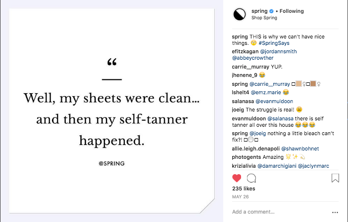The width and height of the screenshot is (348, 222).
Task: Click the red heart like icon
Action: pos(237,178)
